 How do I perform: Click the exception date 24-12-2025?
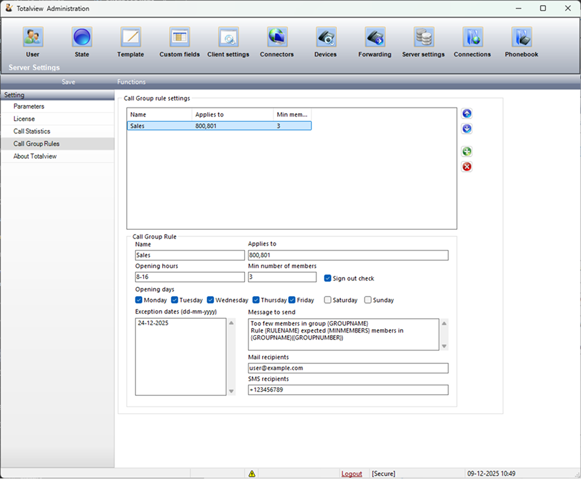click(153, 323)
